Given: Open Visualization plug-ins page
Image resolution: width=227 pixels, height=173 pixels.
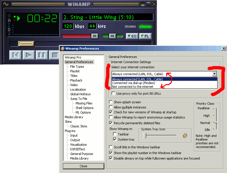Looking at the screenshot, I should pos(78,145).
